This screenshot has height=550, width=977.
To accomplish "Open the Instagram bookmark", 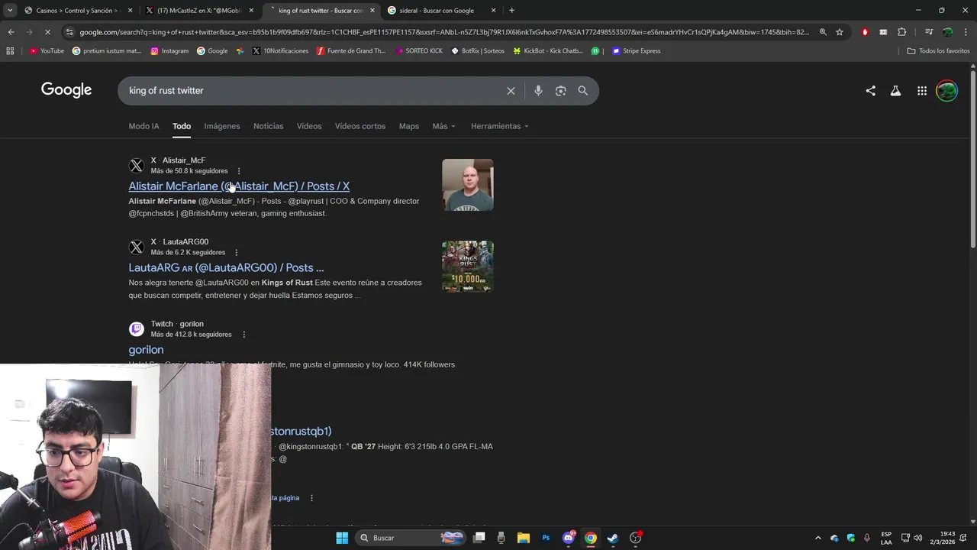I will coord(169,51).
